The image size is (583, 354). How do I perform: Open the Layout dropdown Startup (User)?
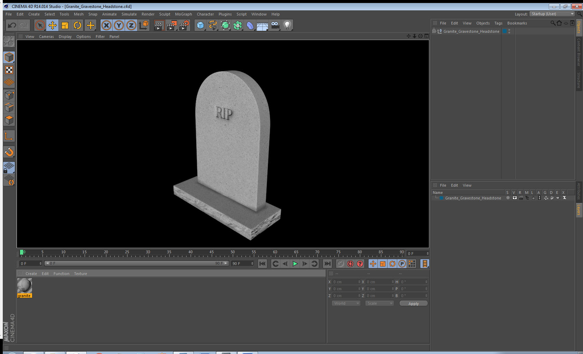click(552, 14)
